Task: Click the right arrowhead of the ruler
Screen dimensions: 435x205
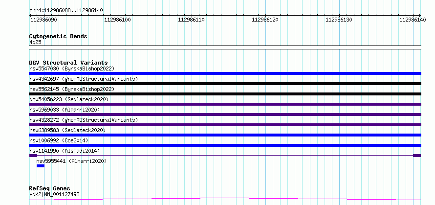Action: (420, 15)
